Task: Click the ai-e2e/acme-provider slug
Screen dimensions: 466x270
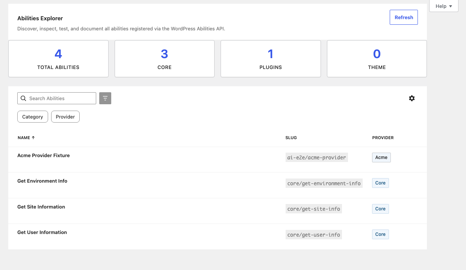Action: (x=317, y=157)
